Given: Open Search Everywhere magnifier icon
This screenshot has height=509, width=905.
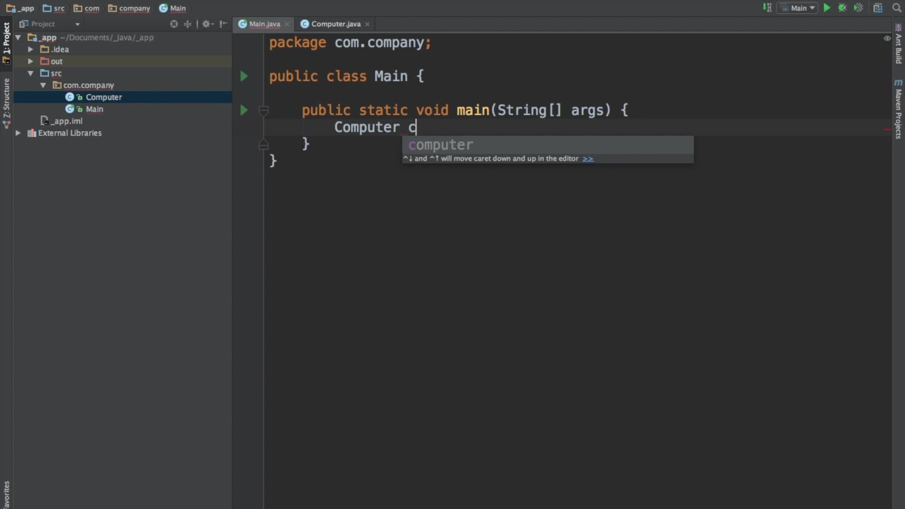Looking at the screenshot, I should point(897,8).
